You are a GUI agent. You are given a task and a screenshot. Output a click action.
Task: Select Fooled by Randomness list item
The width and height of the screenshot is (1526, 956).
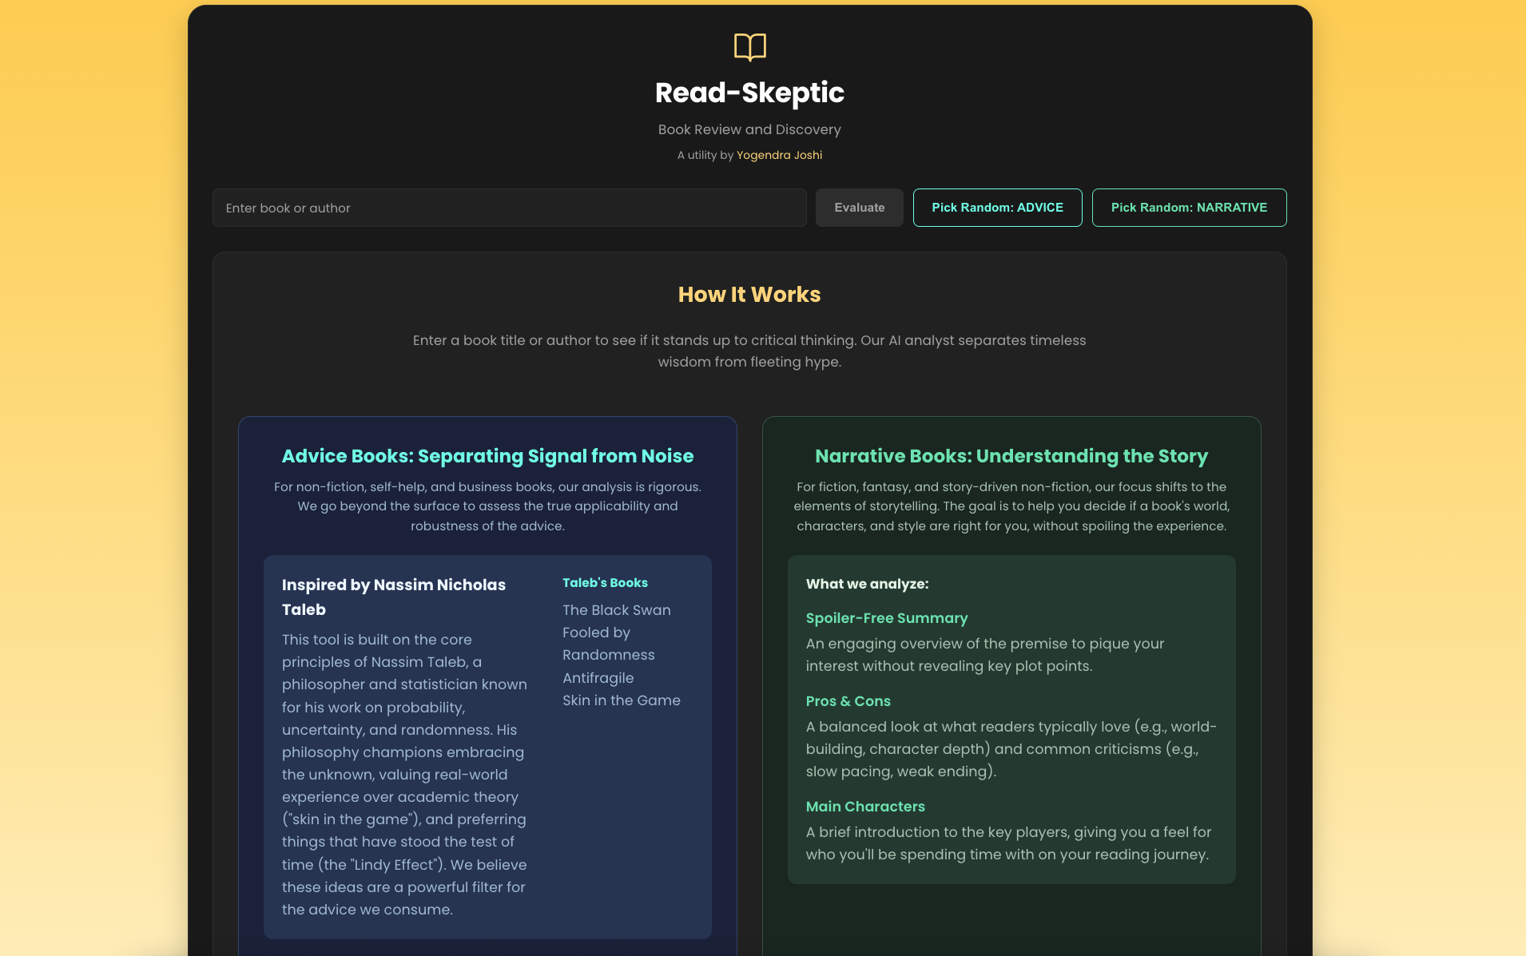(x=609, y=644)
